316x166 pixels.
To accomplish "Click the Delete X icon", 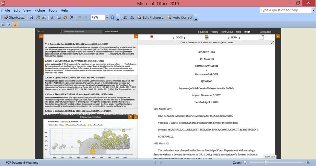I will click(72, 17).
